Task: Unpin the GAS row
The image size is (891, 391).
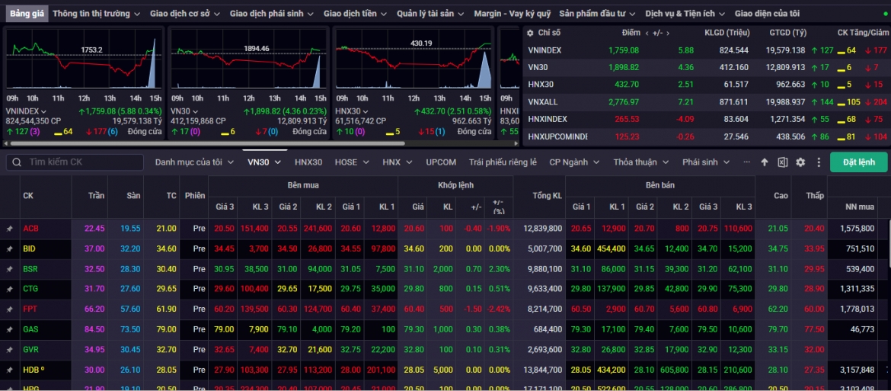Action: (x=9, y=329)
